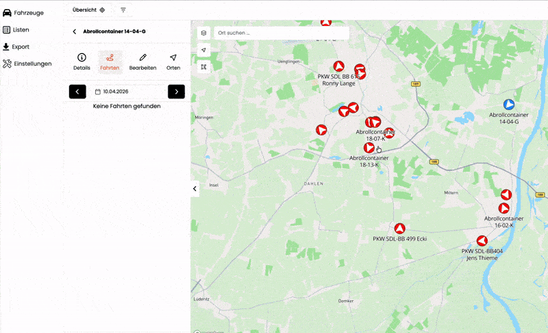Click red marker west of Abrollcontainer 18-13-K

(321, 130)
